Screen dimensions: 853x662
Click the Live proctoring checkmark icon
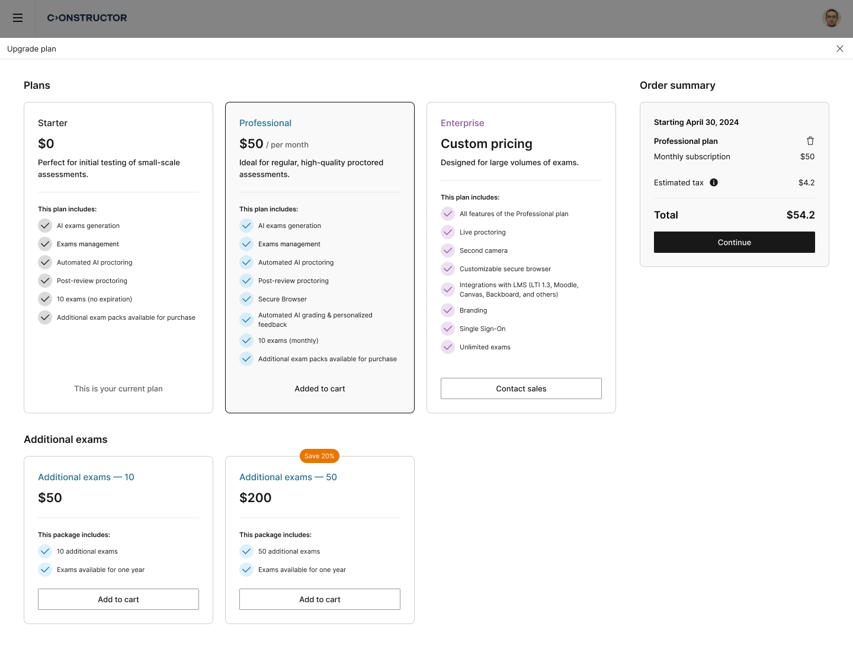point(448,232)
